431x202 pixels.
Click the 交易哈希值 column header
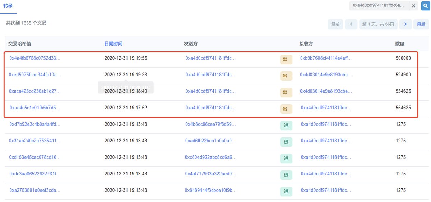click(20, 44)
